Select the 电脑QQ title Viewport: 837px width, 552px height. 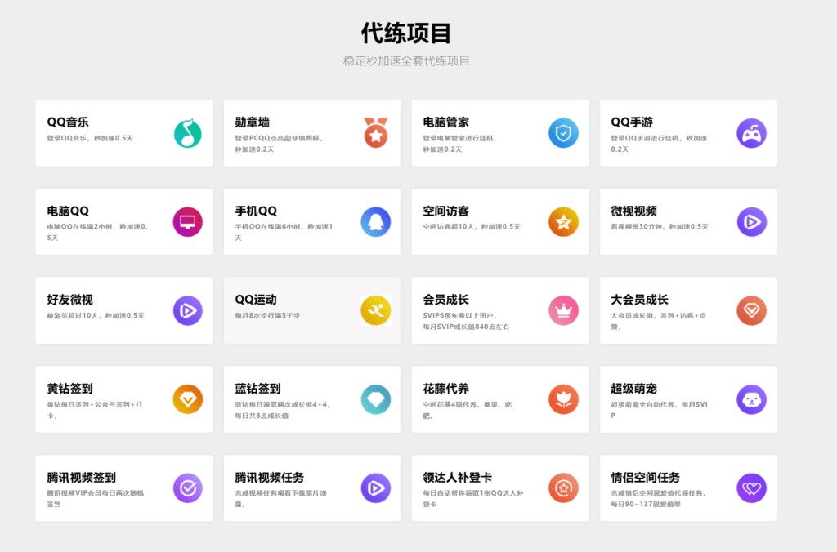[x=68, y=211]
